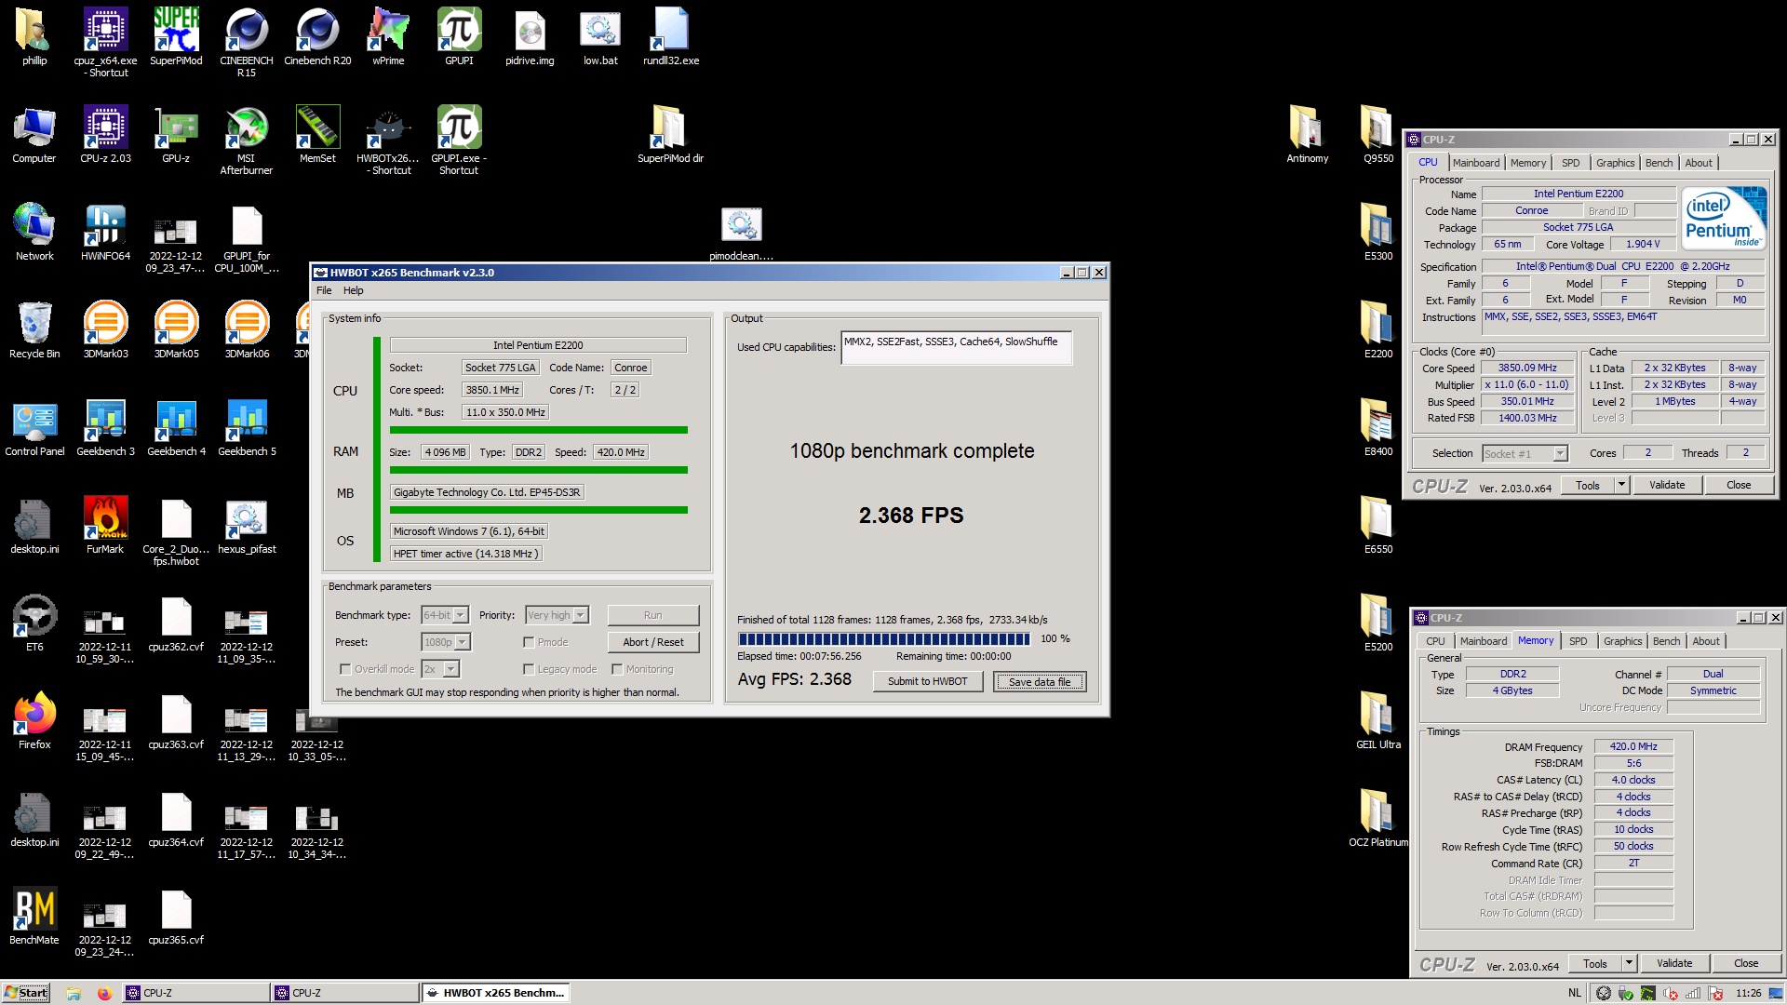Open Geekbench 5 desktop icon
The width and height of the screenshot is (1787, 1005).
tap(247, 428)
